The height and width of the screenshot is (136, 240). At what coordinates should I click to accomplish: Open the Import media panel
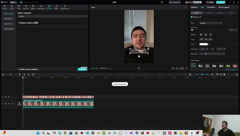tap(5, 7)
